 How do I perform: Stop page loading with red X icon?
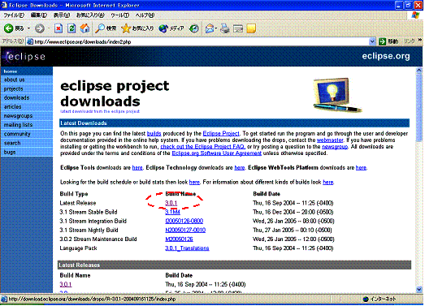pos(59,28)
